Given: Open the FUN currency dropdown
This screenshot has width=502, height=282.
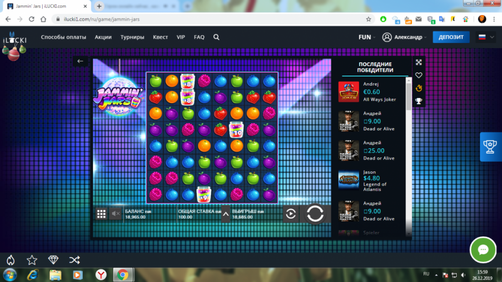Looking at the screenshot, I should click(x=366, y=37).
